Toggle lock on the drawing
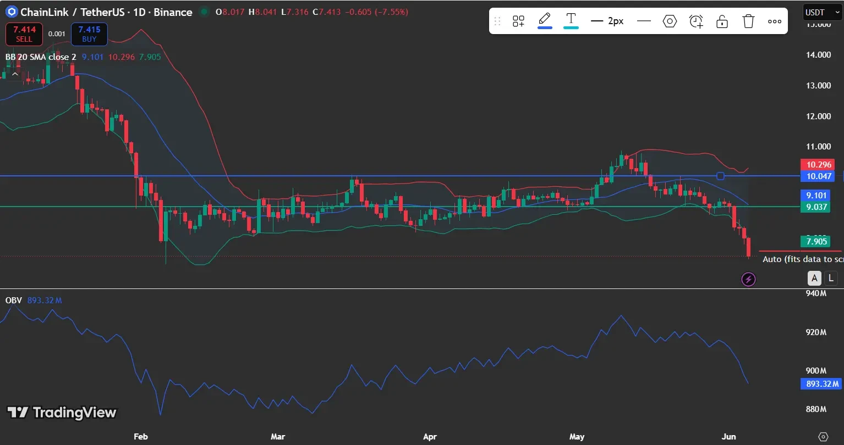 pyautogui.click(x=722, y=21)
